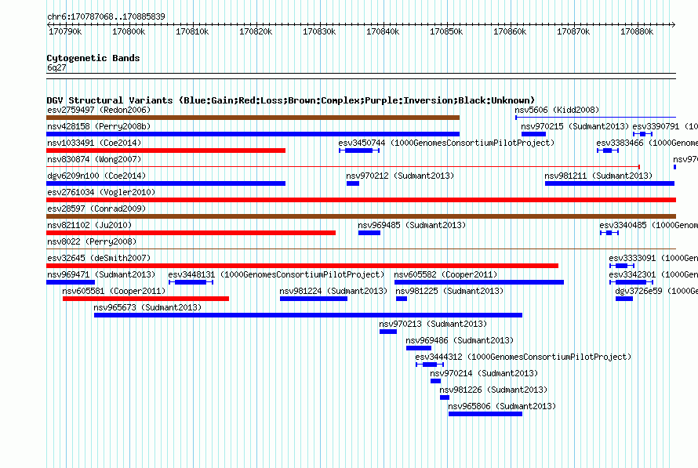Select the brown esv2759497 complex variant bar
This screenshot has width=698, height=468.
pos(253,118)
